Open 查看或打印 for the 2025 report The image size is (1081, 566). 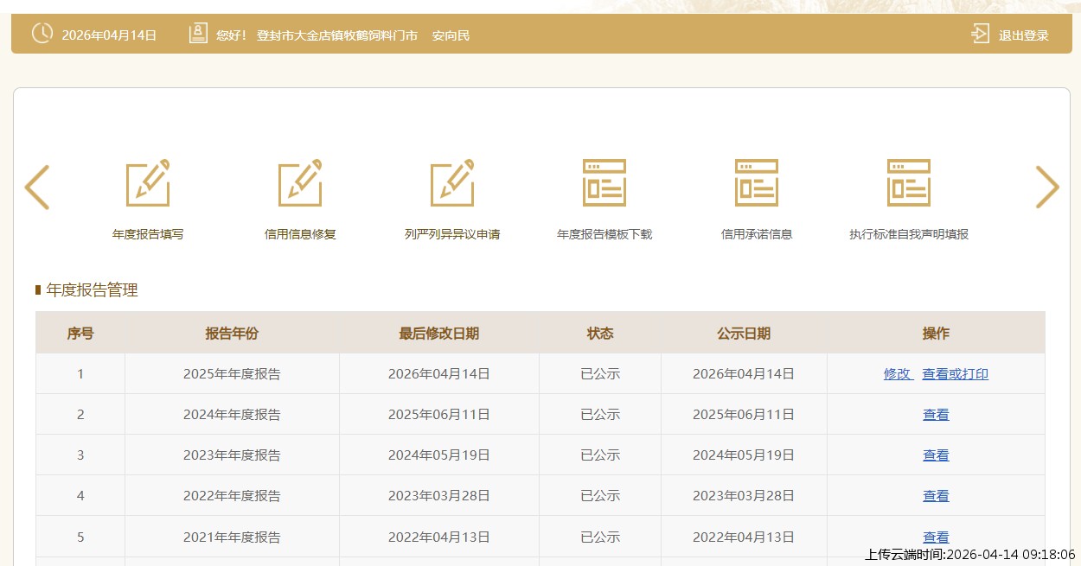point(955,374)
